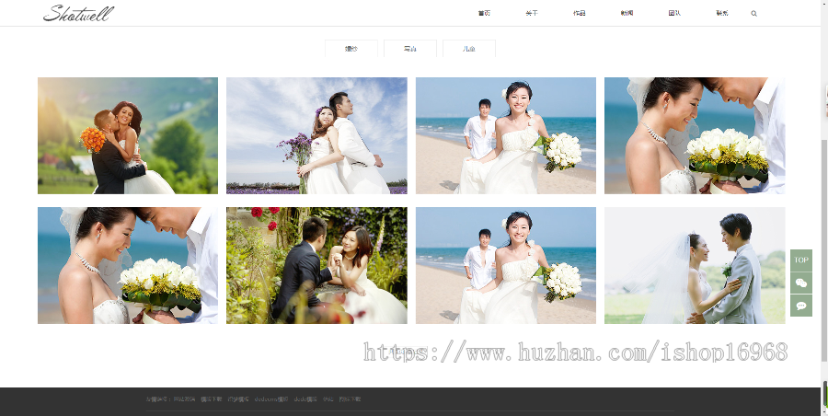
Task: Select the 写真 category tab
Action: (x=410, y=48)
